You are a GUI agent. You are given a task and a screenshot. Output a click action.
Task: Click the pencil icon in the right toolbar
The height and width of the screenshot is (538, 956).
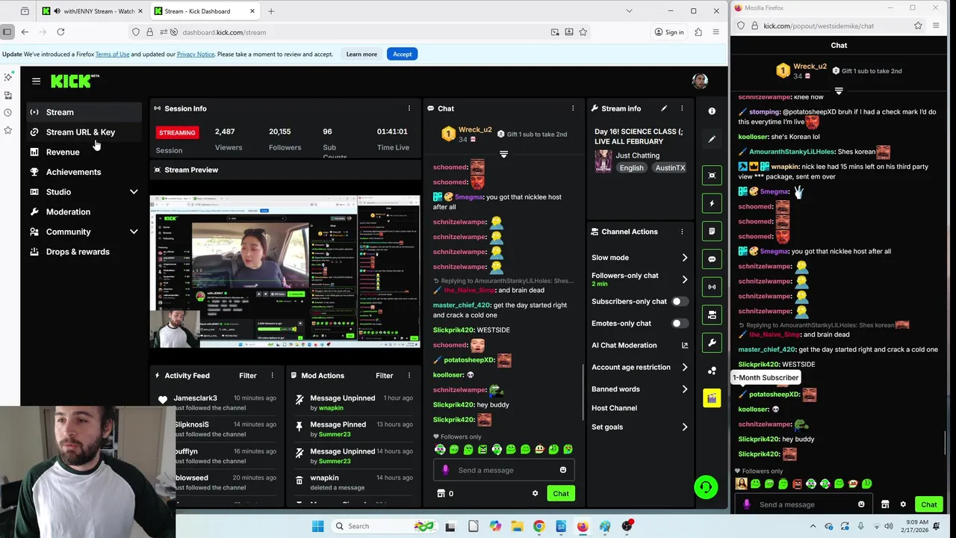pos(712,139)
